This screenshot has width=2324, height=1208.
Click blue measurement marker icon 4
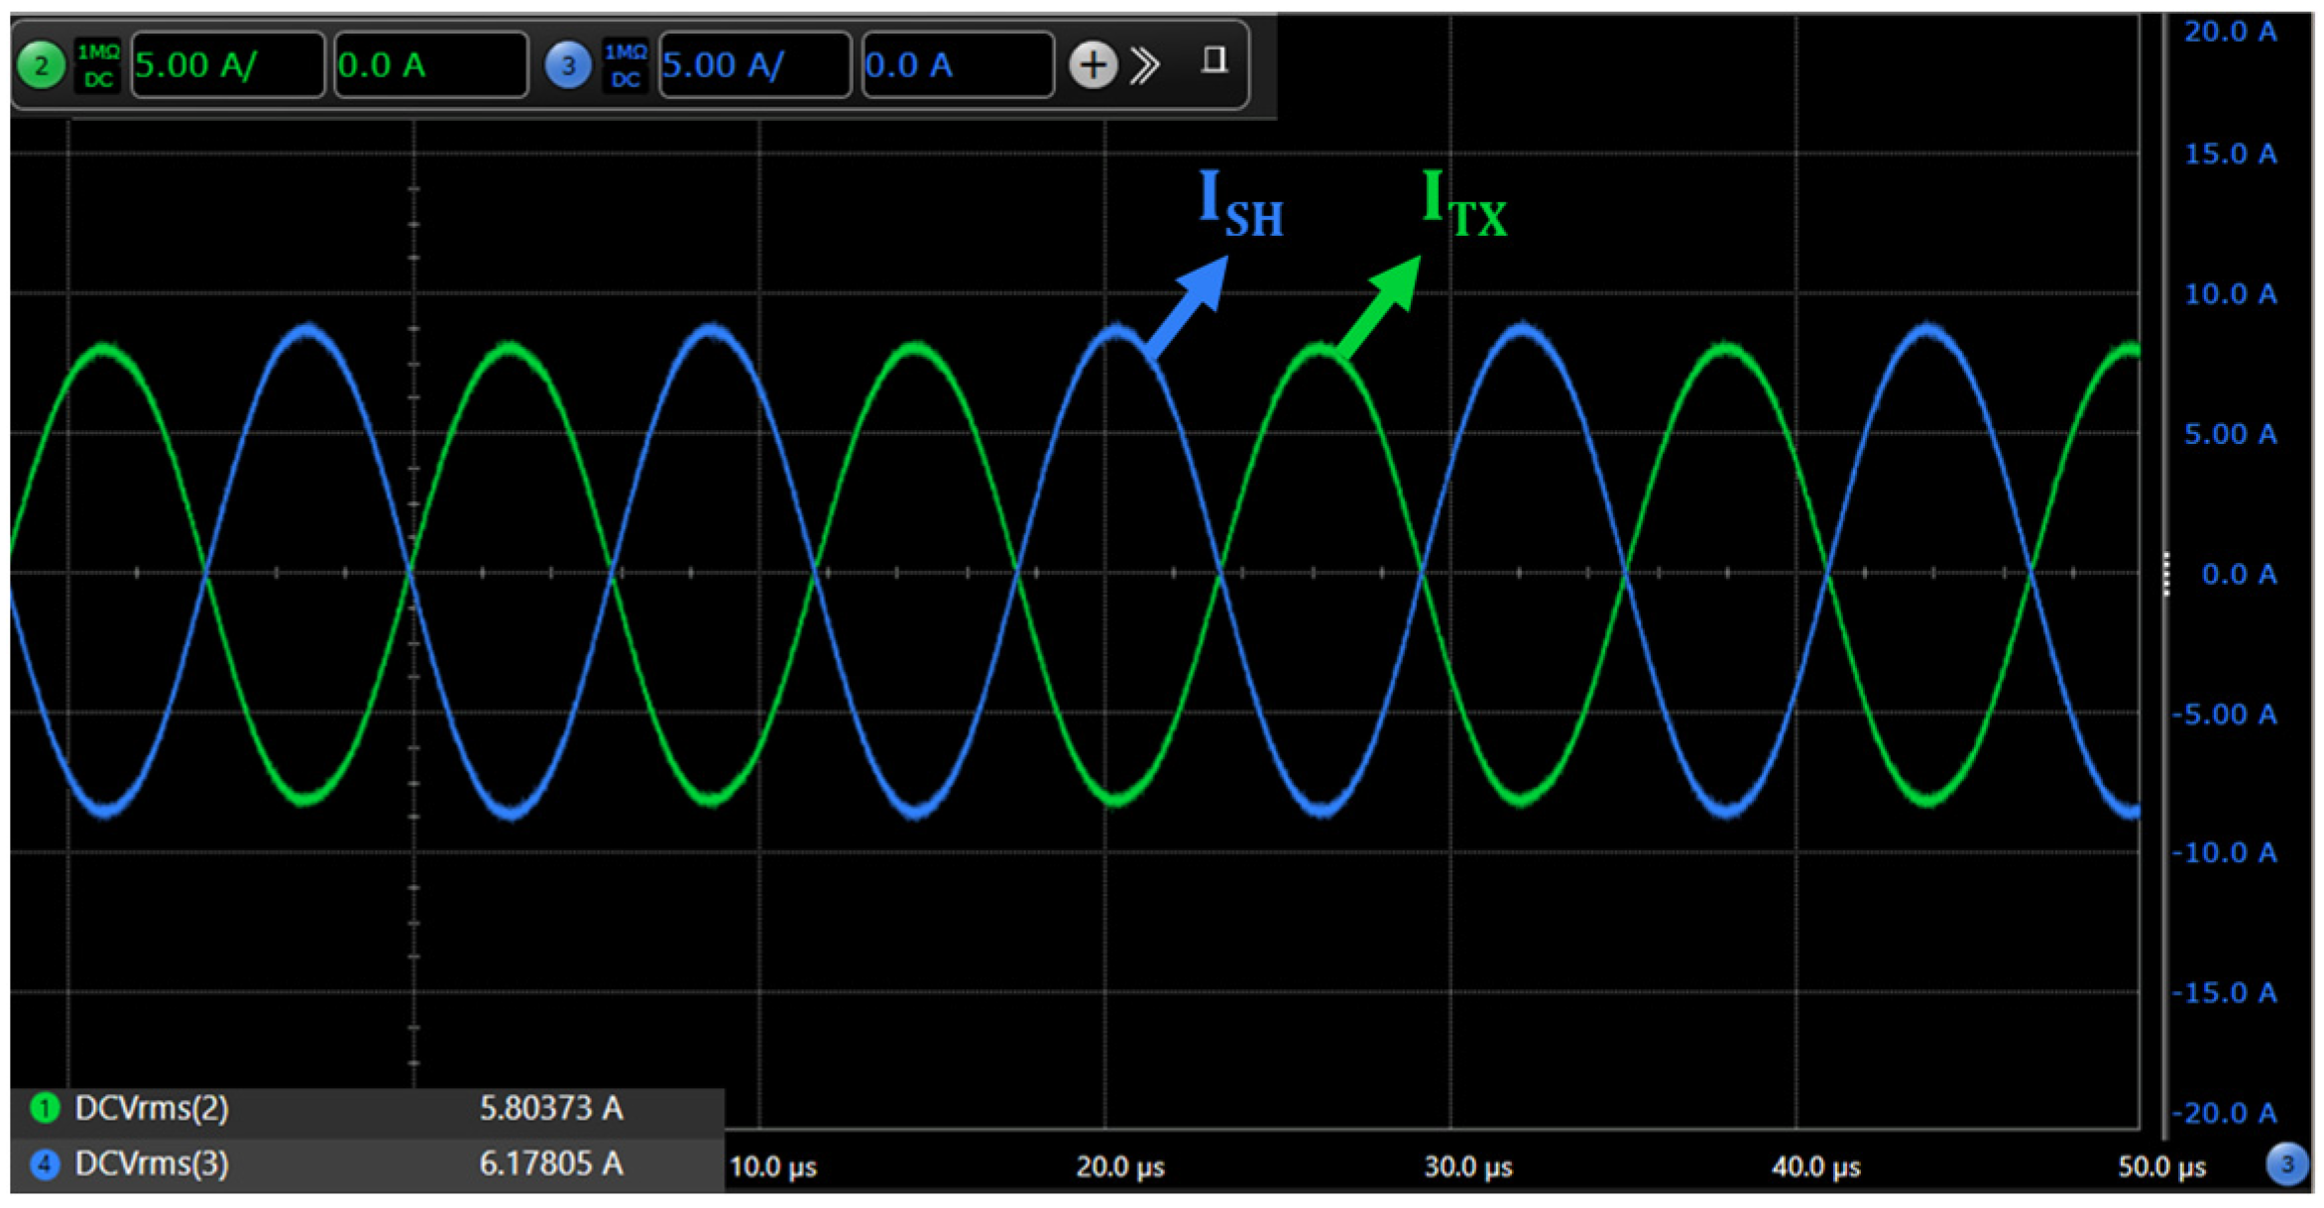[45, 1163]
